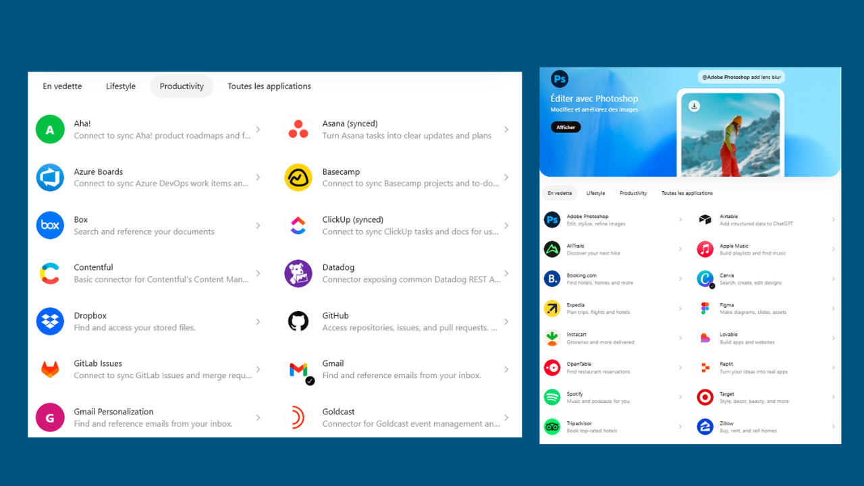Screen dimensions: 864x486
Task: Open the Apple Music note icon
Action: (705, 249)
